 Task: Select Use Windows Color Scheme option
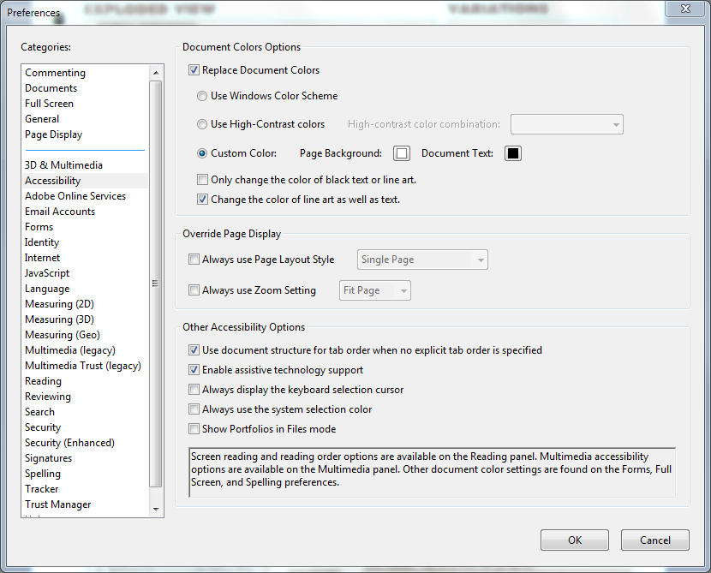click(x=202, y=96)
